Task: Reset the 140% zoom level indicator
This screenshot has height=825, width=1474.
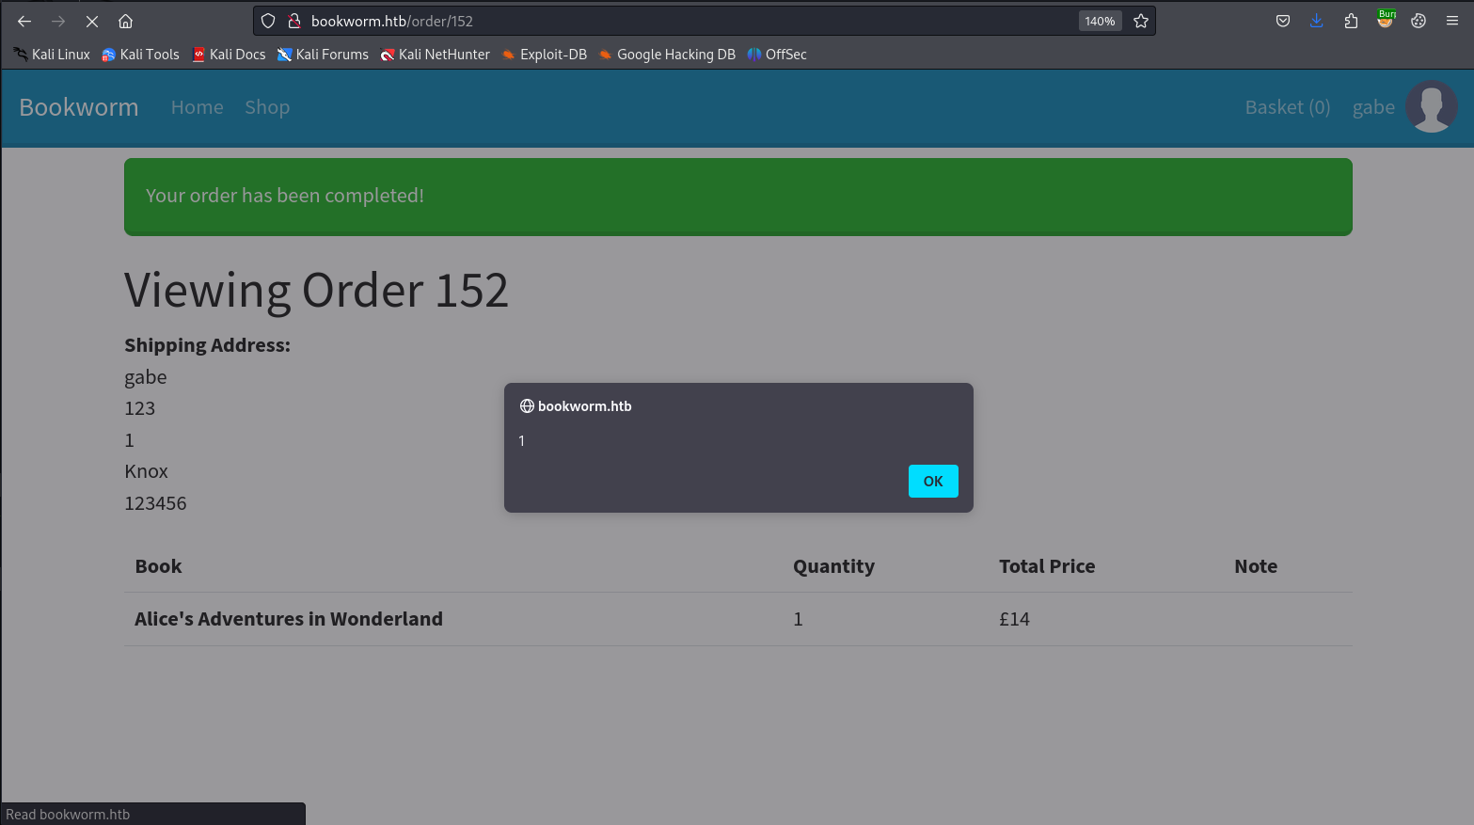Action: [1099, 21]
